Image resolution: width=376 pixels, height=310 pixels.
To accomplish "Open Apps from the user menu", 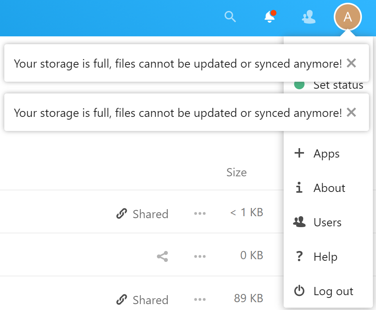I will tap(326, 154).
